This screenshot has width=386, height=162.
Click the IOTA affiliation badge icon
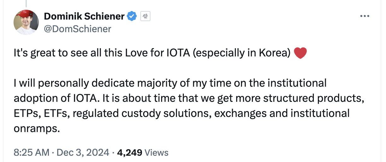pos(145,16)
